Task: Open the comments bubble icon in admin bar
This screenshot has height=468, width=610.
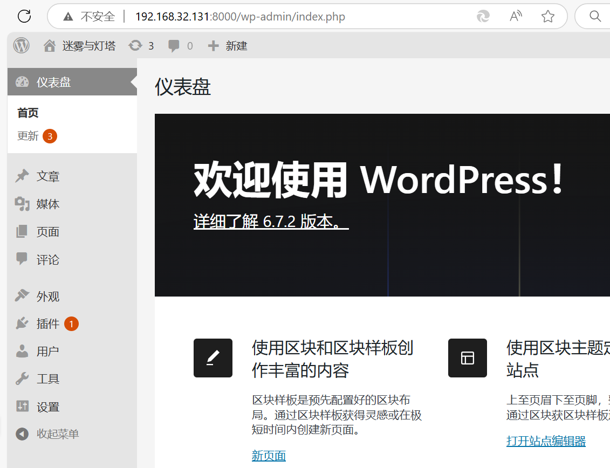Action: coord(174,46)
